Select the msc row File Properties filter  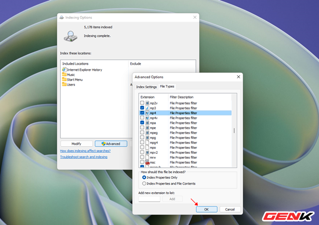[183, 162]
